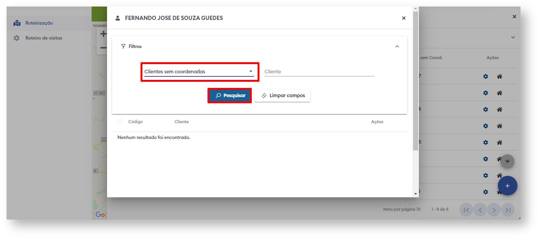Click the Filtros funnel icon

point(123,46)
